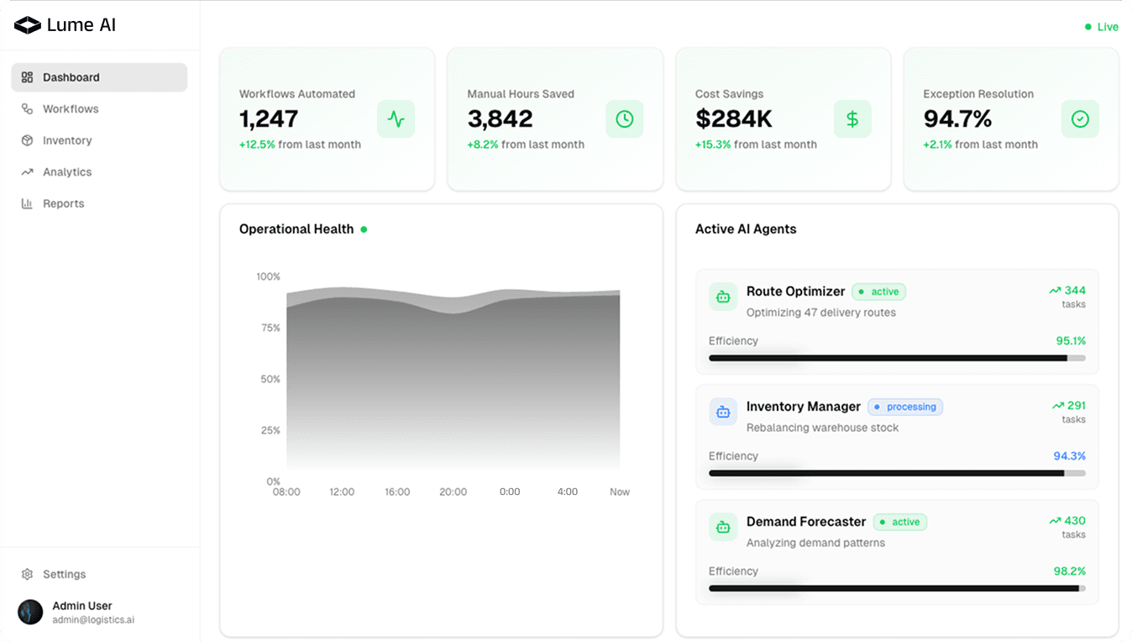The image size is (1132, 642).
Task: Click the processing badge on Inventory Manager
Action: (x=904, y=407)
